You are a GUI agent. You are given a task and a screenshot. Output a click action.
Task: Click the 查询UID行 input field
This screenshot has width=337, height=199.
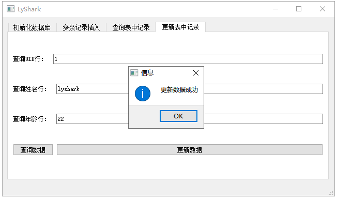click(188, 59)
